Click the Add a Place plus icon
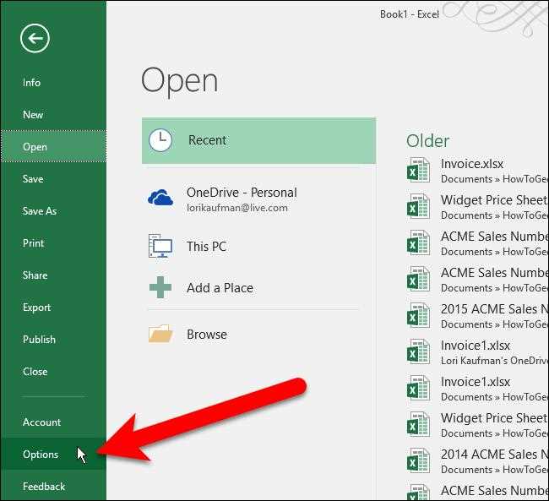The image size is (549, 501). [160, 287]
